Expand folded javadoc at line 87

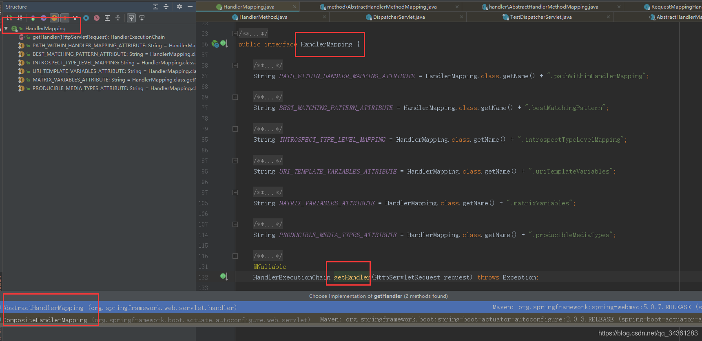(x=235, y=161)
